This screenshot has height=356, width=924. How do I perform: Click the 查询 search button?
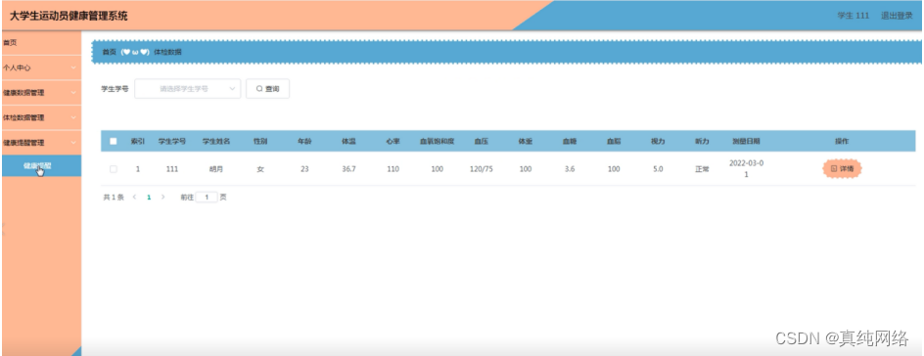(x=267, y=89)
